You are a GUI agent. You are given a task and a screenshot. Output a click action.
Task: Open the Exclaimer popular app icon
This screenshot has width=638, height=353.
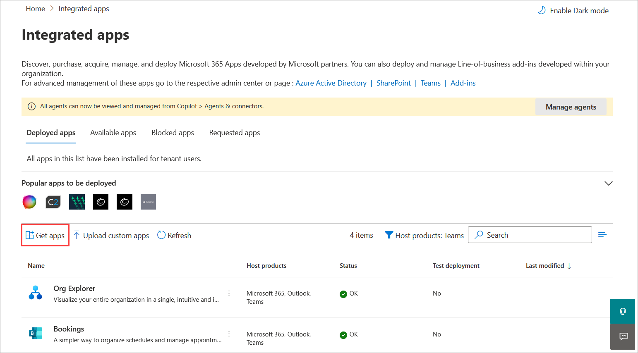148,202
